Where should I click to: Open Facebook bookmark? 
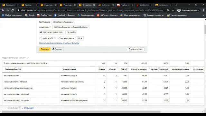[64, 15]
